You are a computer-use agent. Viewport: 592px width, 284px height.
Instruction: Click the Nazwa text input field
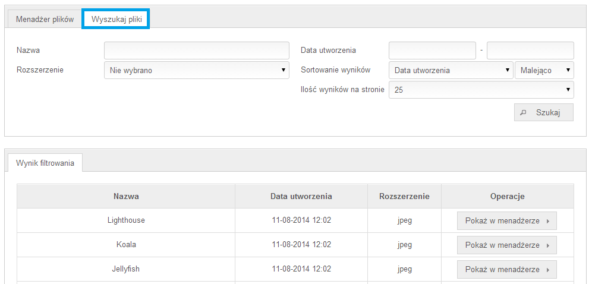[196, 51]
